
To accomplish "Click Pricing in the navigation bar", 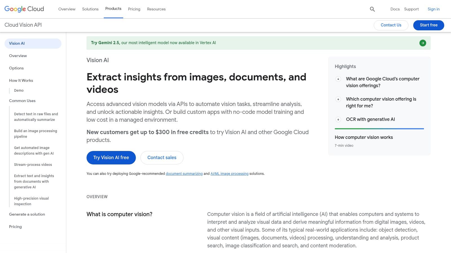I will click(x=134, y=9).
